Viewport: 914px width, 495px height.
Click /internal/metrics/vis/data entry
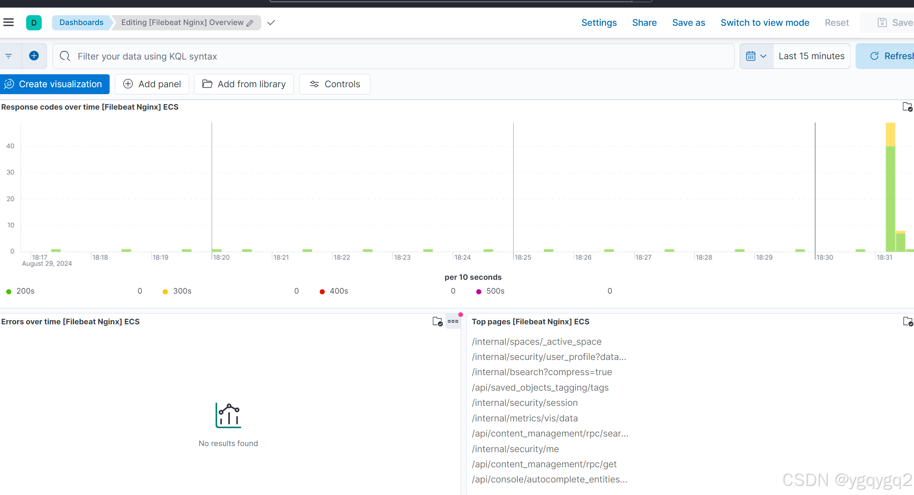[x=525, y=418]
